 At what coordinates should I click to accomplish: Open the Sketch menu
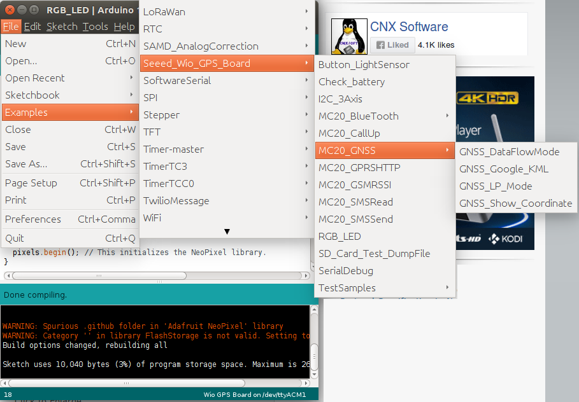(62, 27)
